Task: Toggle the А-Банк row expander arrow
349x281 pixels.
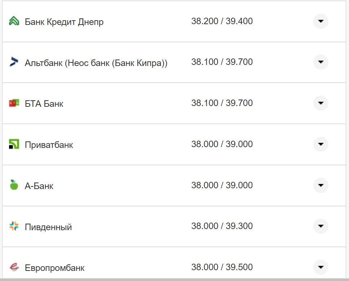Action: (320, 185)
